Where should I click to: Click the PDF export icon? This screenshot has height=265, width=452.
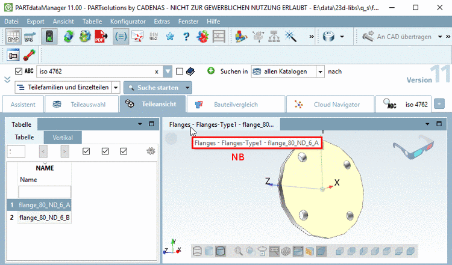pyautogui.click(x=101, y=37)
